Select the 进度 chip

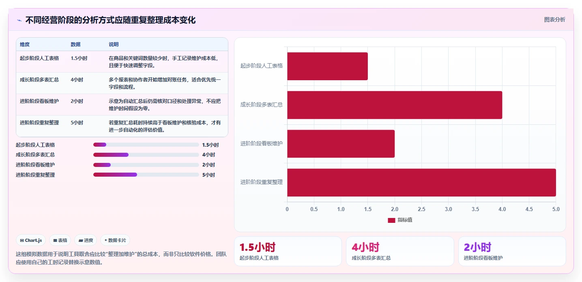pos(86,240)
